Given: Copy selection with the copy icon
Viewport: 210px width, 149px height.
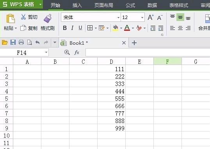Looking at the screenshot, I should (23, 28).
